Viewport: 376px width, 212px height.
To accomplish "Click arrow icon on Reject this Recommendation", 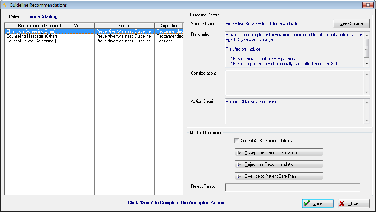I will [239, 165].
